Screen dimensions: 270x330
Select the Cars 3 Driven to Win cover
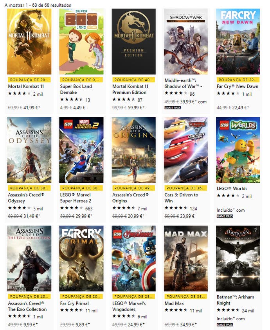coord(185,150)
